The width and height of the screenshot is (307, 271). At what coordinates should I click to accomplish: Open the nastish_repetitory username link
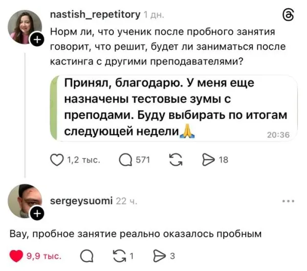point(96,15)
